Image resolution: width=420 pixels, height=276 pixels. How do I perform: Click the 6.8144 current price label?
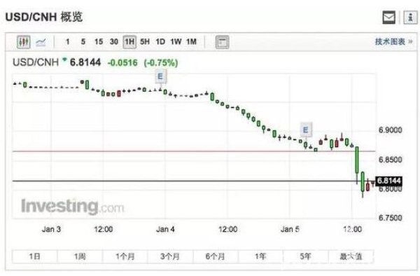(388, 181)
